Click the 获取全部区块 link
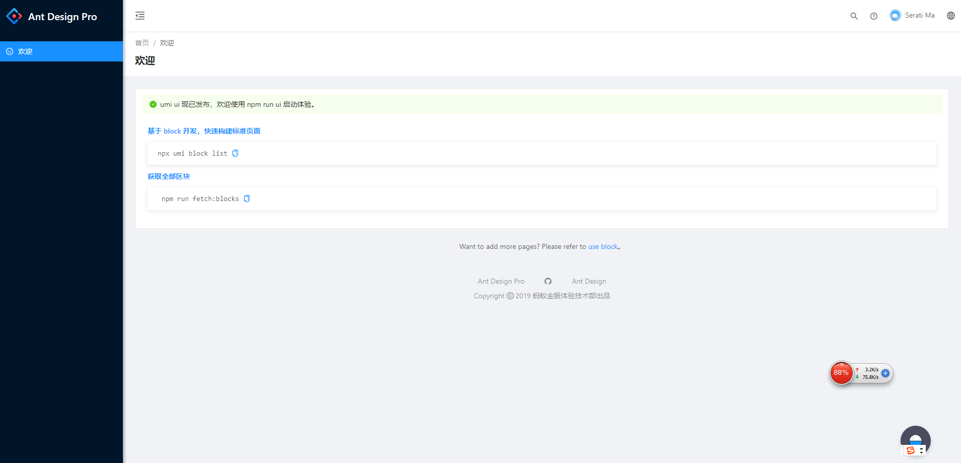Image resolution: width=961 pixels, height=463 pixels. 168,176
